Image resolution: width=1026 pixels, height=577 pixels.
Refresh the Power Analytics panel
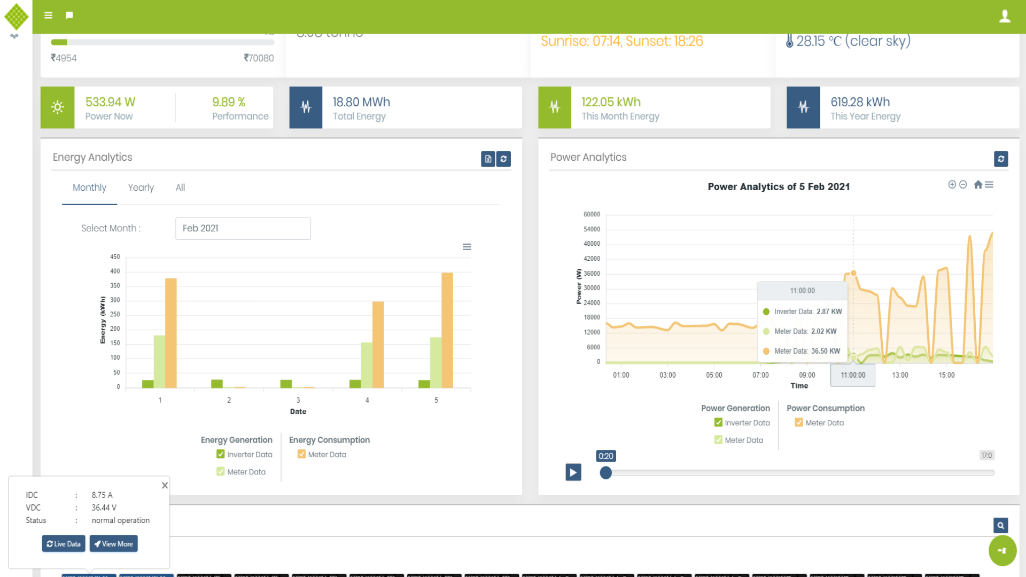1001,159
